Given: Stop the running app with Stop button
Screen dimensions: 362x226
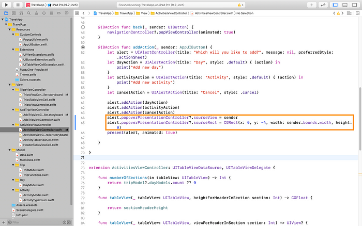Looking at the screenshot, I should point(18,5).
